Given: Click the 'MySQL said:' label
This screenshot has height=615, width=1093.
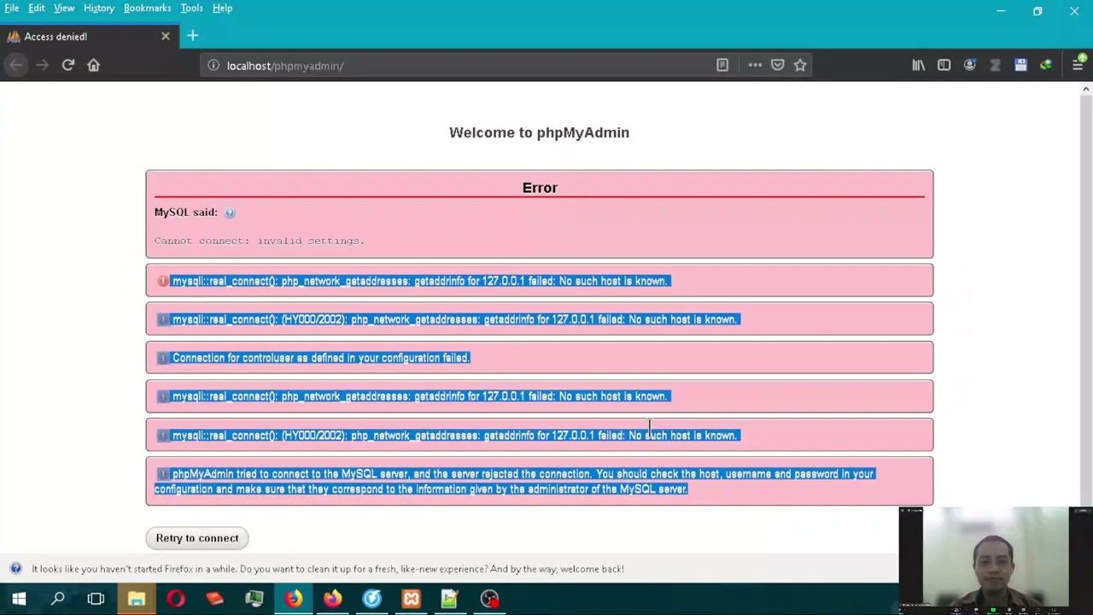Looking at the screenshot, I should point(186,212).
